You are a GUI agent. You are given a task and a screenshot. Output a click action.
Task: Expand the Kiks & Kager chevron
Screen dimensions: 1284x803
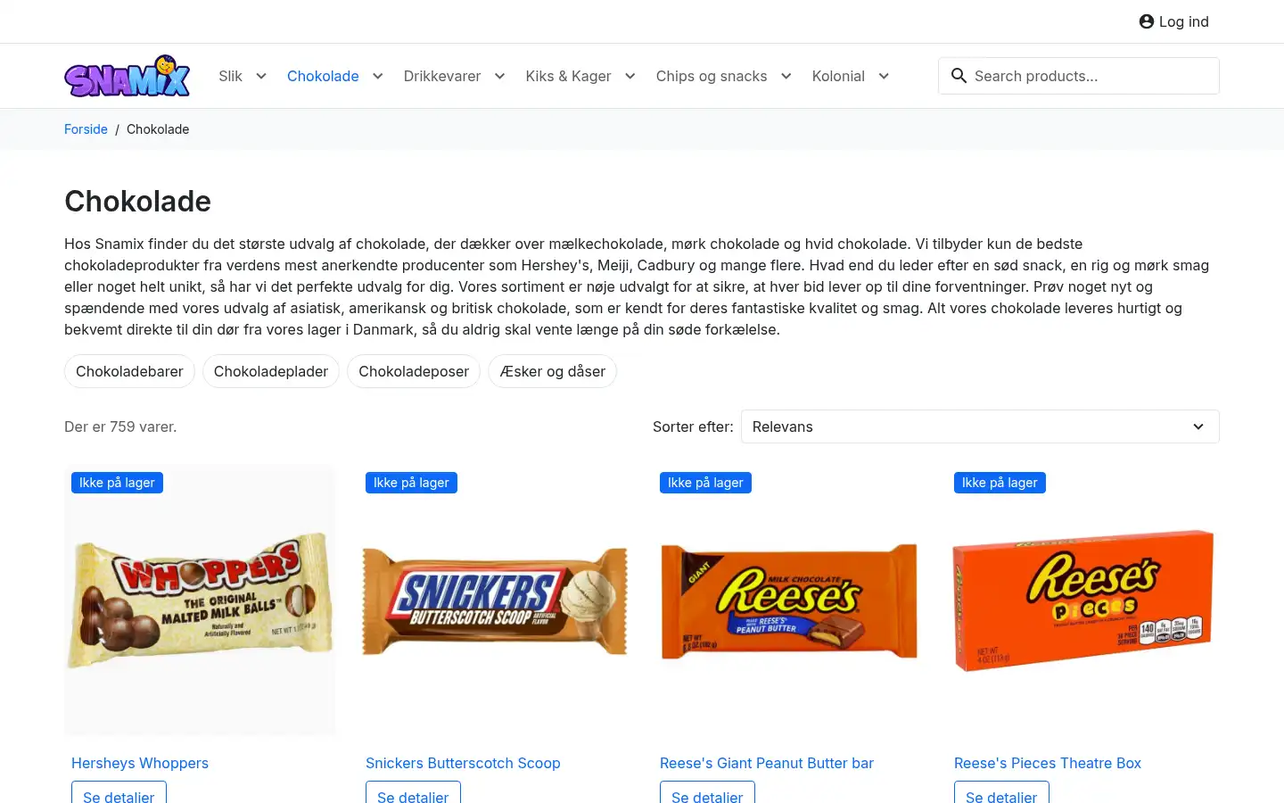point(630,76)
